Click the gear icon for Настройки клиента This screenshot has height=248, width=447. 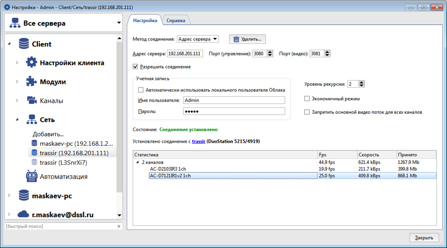pos(32,63)
